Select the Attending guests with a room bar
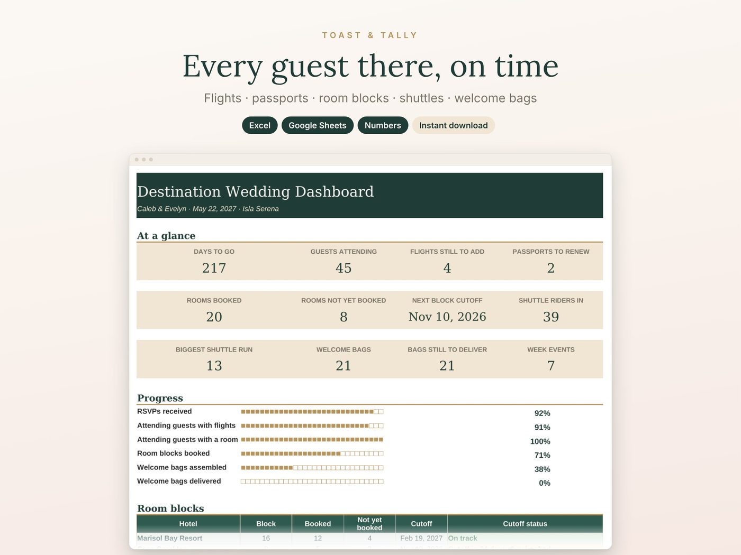 point(312,439)
